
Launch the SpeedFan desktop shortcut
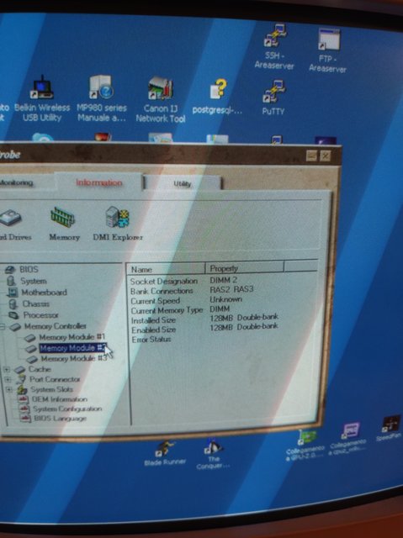(390, 429)
